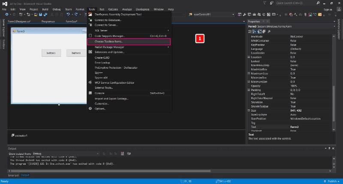Open the DevExpress menu in menu bar
343x184 pixels.
(x=143, y=9)
